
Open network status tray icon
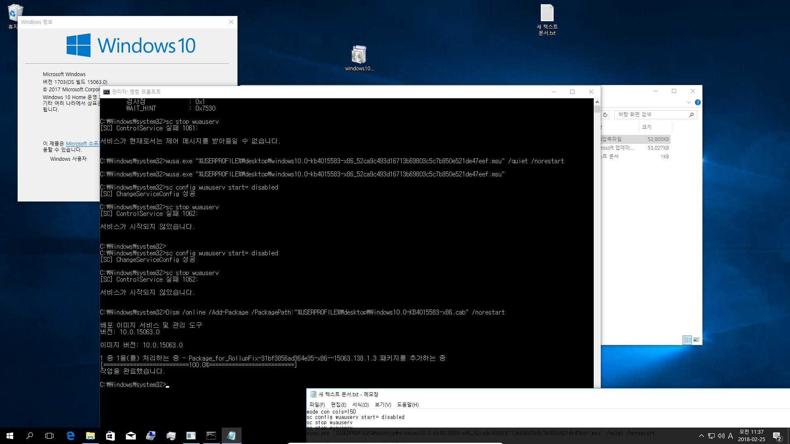pyautogui.click(x=711, y=436)
